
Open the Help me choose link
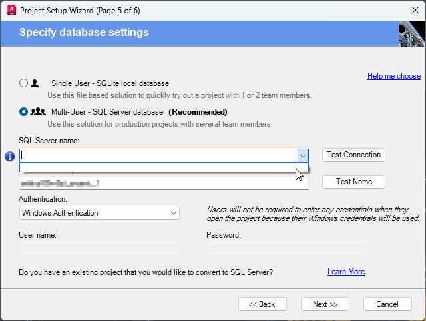coord(394,76)
